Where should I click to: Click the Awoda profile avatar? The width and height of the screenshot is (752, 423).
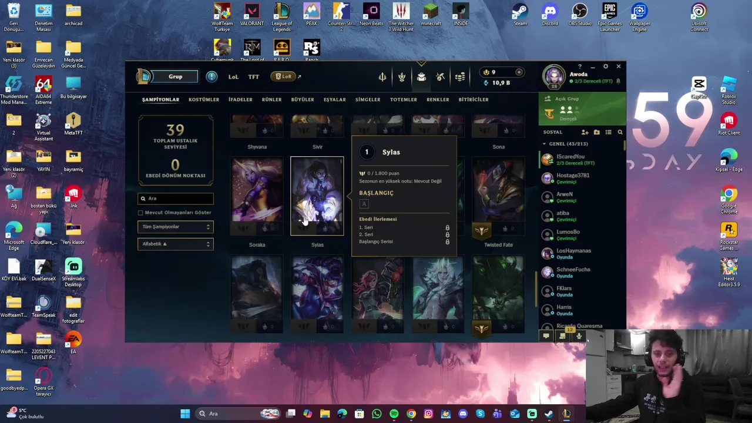coord(553,76)
